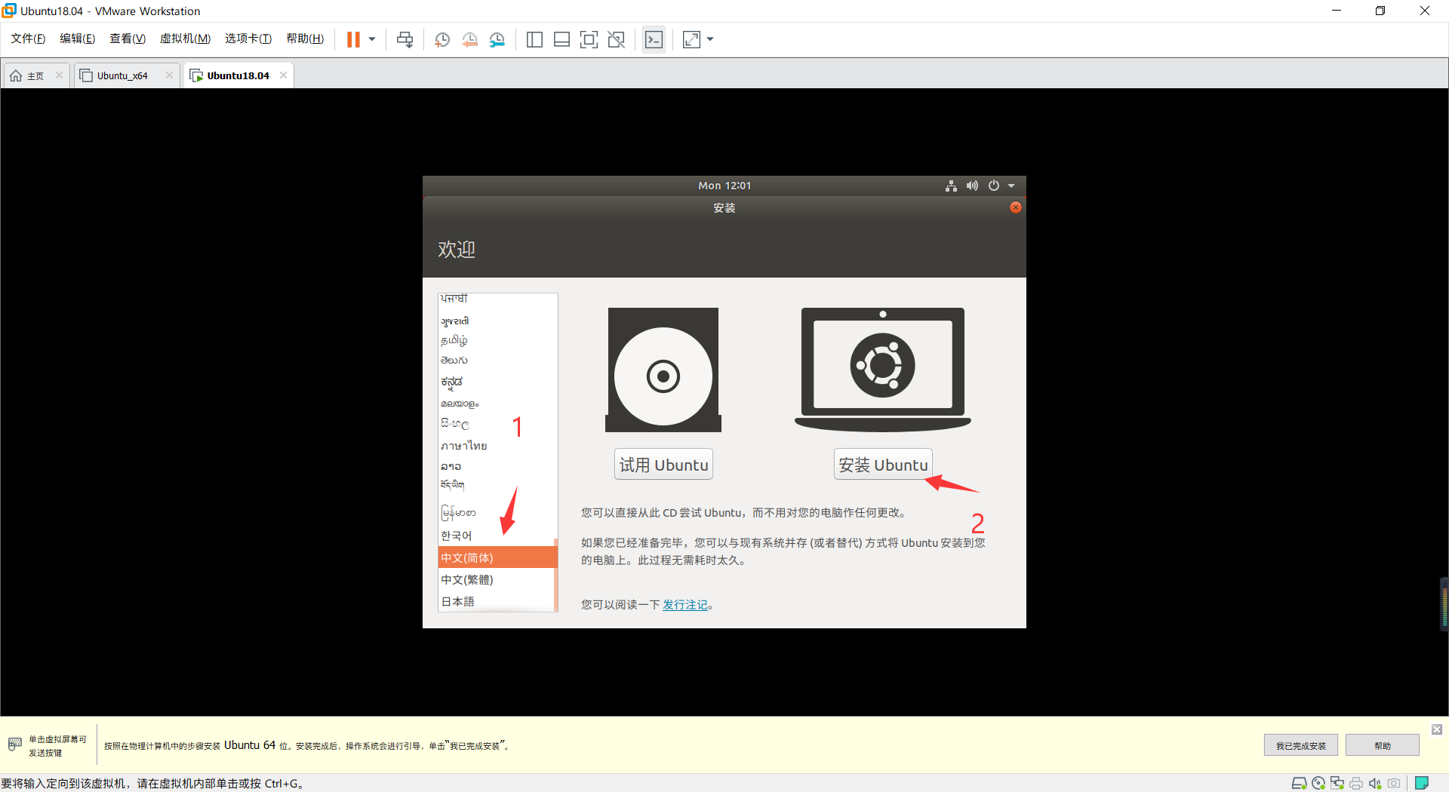This screenshot has width=1449, height=792.
Task: Click the Ubuntu network status icon
Action: tap(951, 186)
